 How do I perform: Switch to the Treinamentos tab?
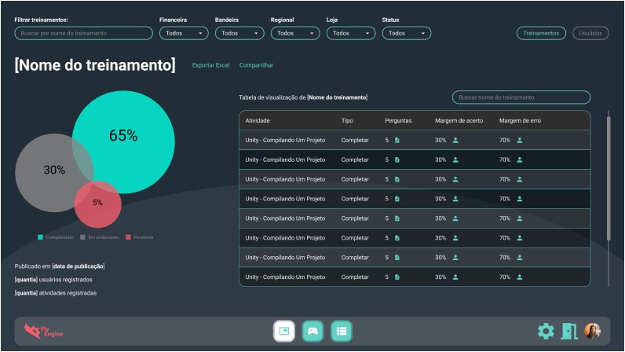[541, 33]
